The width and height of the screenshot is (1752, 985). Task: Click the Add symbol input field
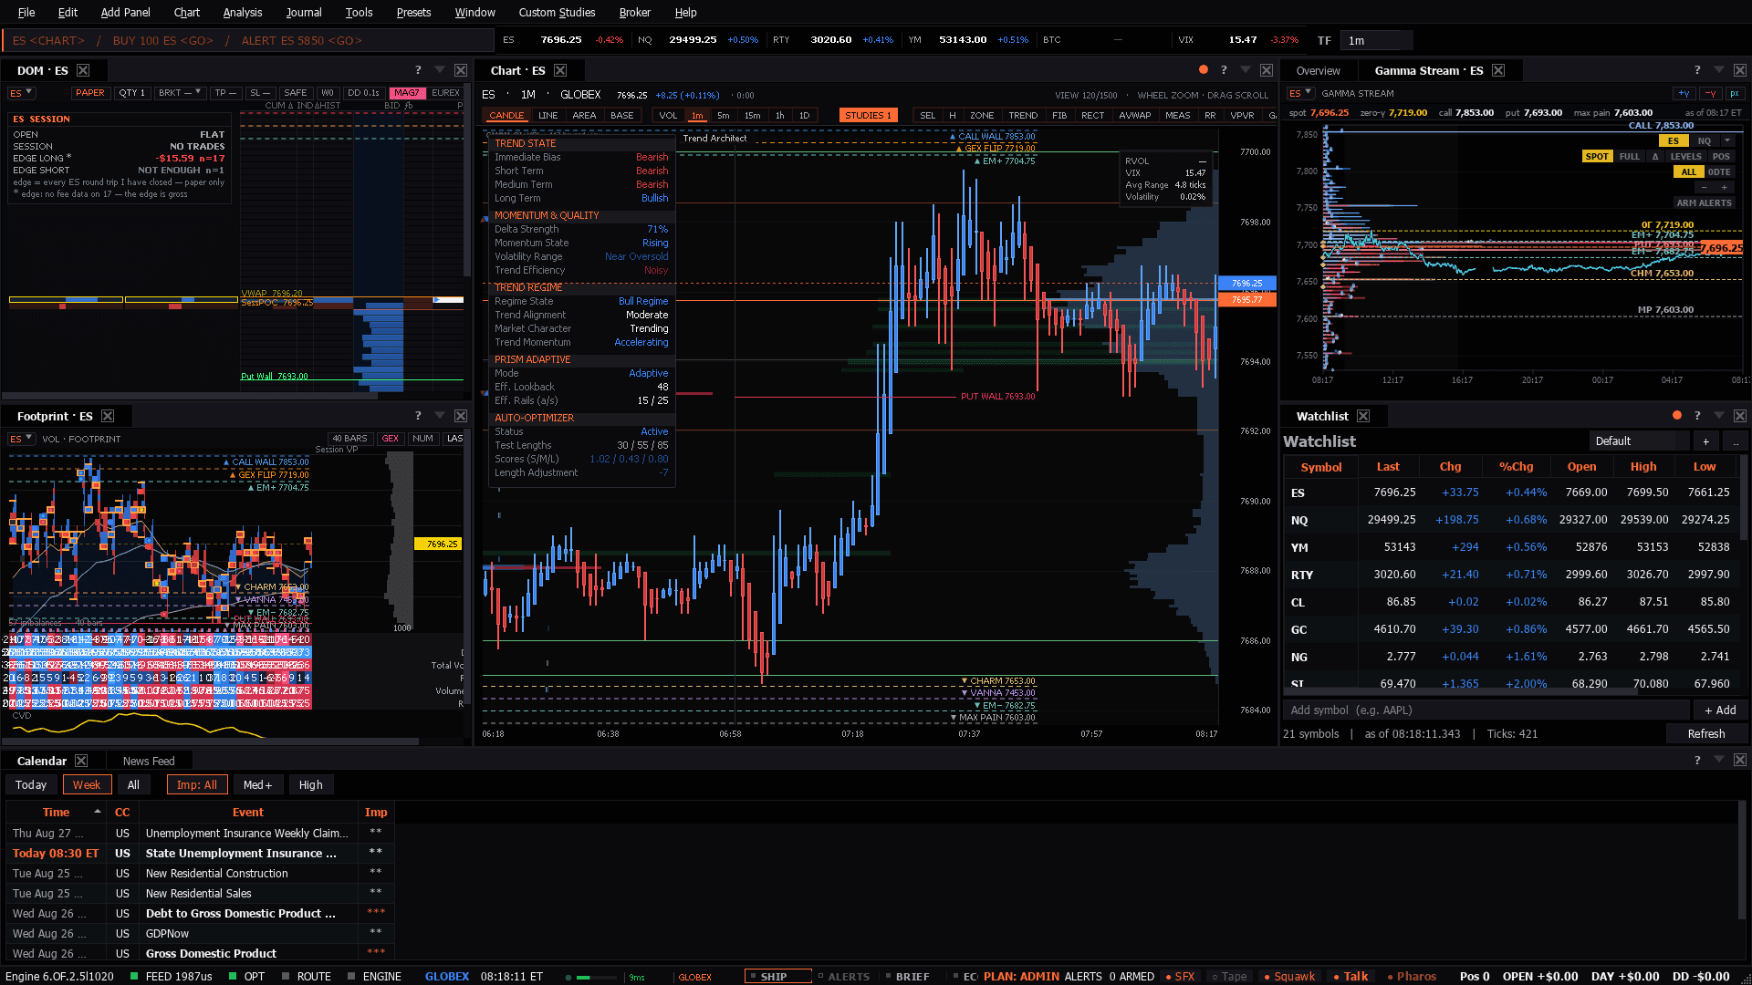1486,710
